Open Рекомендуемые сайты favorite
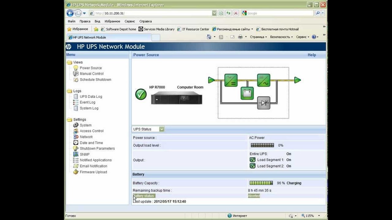The height and width of the screenshot is (220, 392). (233, 29)
